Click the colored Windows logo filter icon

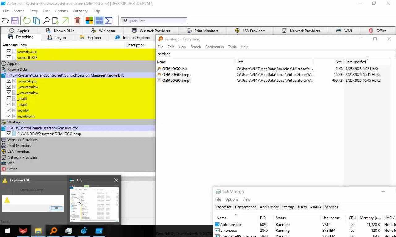point(89,21)
